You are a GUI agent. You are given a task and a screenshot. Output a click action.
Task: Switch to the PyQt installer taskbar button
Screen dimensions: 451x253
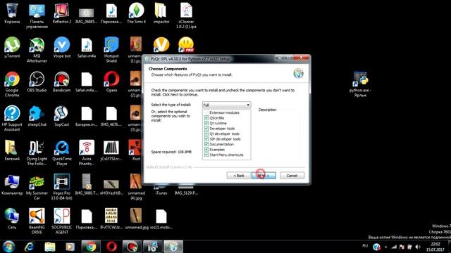173,247
